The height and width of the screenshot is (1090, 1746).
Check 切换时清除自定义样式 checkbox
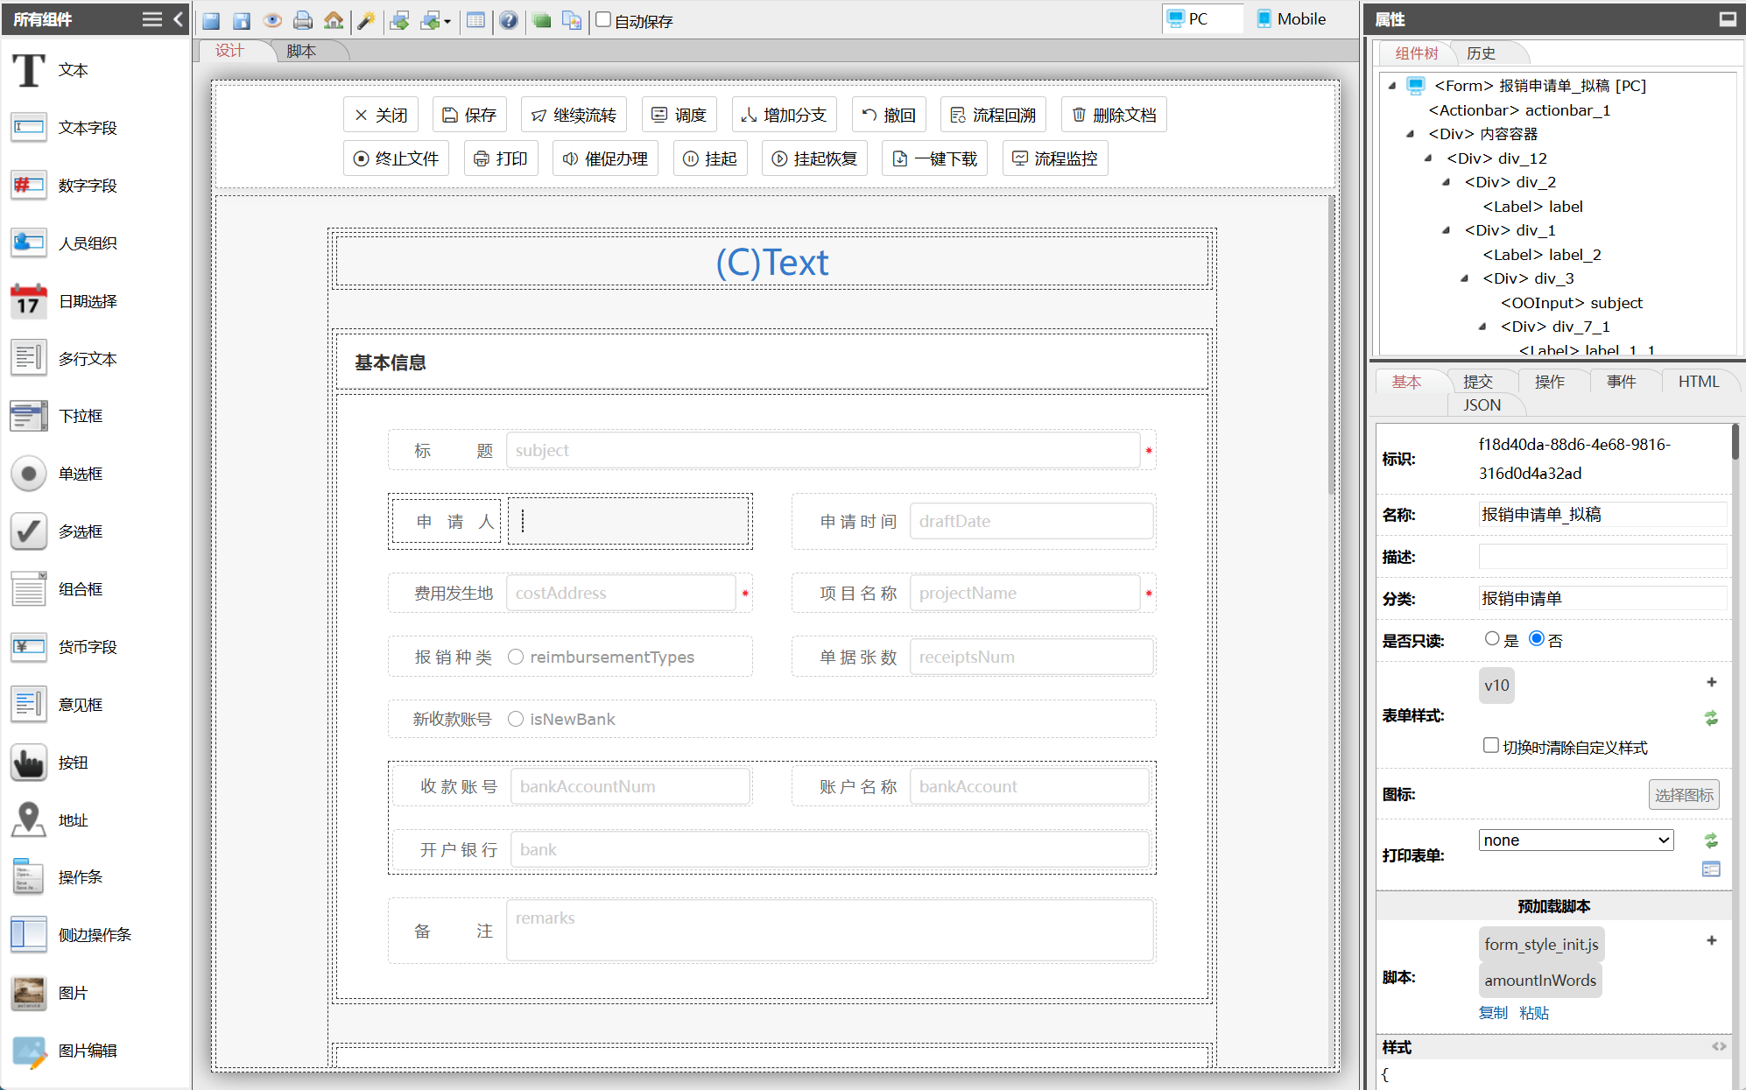1490,746
